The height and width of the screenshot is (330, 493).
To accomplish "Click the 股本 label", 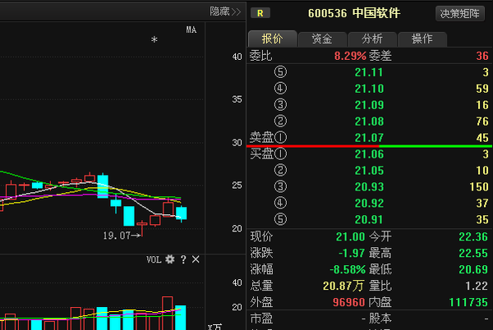I will point(380,319).
